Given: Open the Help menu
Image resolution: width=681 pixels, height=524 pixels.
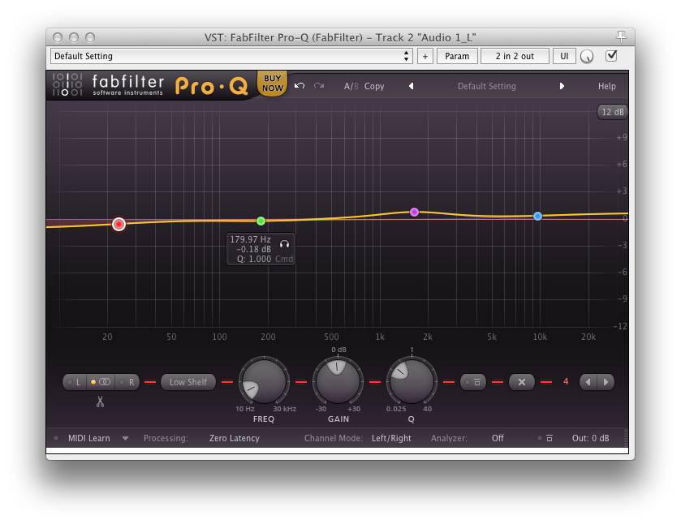Looking at the screenshot, I should (x=607, y=86).
